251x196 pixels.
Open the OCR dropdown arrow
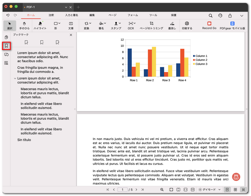tap(135, 23)
